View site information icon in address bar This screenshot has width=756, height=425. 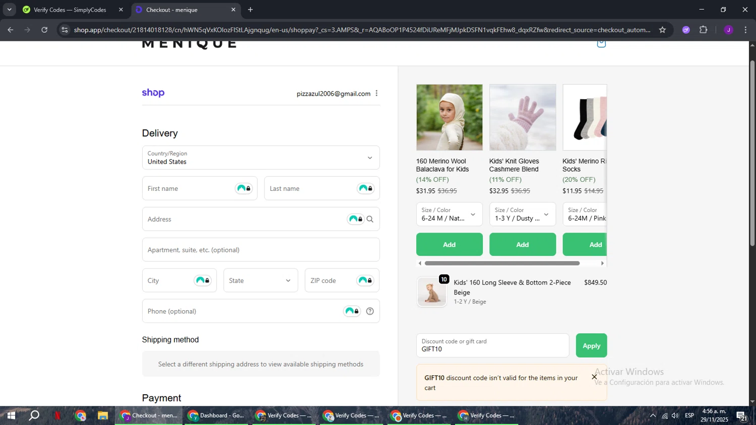click(x=65, y=30)
